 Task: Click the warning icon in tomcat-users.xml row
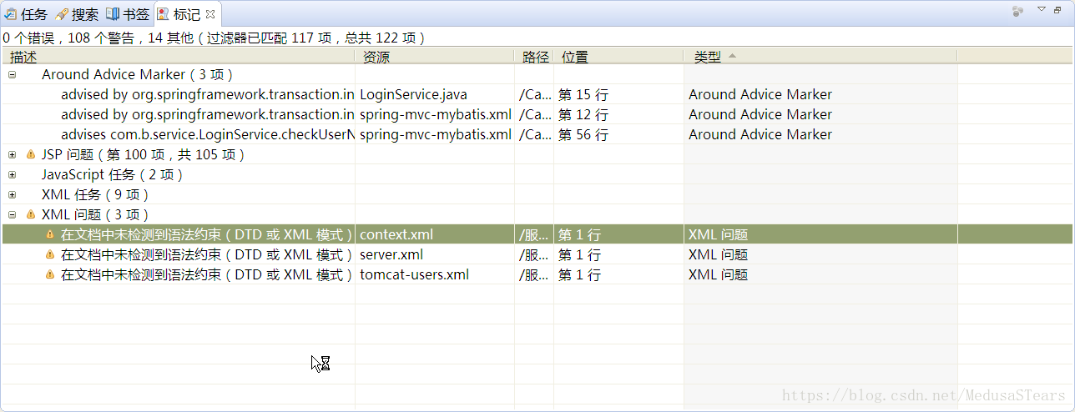[x=50, y=274]
